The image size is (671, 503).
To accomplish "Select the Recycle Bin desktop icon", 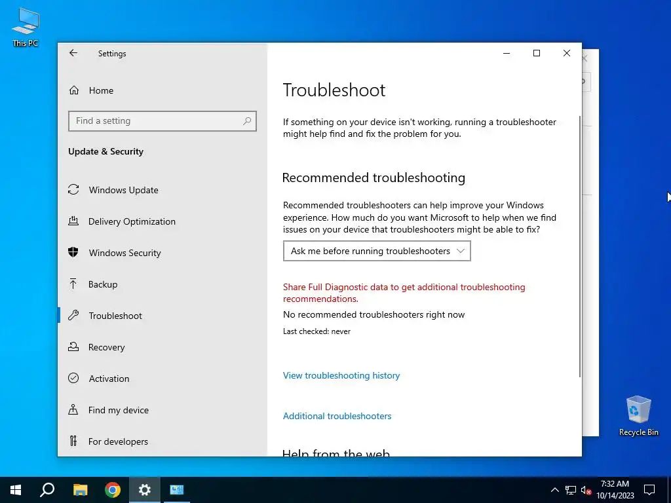I will [638, 416].
